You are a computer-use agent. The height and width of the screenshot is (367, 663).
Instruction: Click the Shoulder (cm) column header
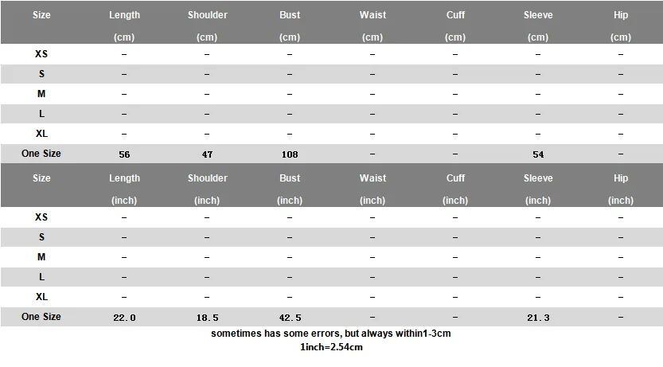tap(207, 25)
